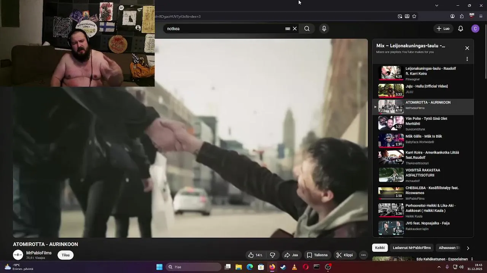This screenshot has width=487, height=273.
Task: Select currently playing ATOMIROTTA - AURINKOON in playlist
Action: click(x=423, y=107)
